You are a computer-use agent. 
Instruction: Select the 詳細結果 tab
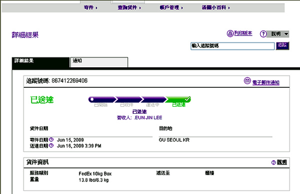tap(41, 62)
